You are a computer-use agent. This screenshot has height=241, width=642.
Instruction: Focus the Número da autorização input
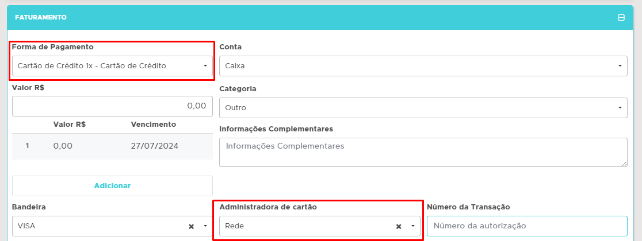526,226
